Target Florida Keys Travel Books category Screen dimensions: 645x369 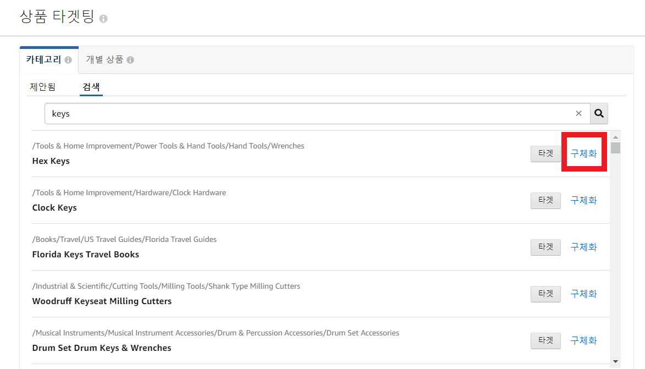point(545,247)
